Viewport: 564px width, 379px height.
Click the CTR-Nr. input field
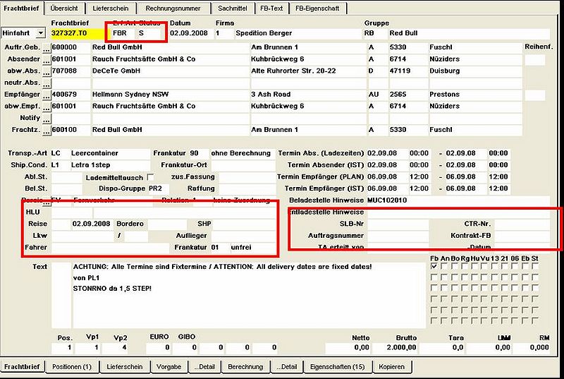pyautogui.click(x=522, y=224)
